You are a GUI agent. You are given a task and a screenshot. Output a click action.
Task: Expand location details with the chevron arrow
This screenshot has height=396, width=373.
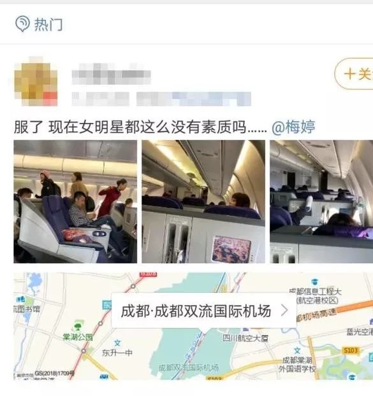click(285, 311)
